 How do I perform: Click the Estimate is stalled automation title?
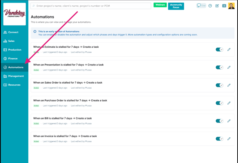click(66, 47)
